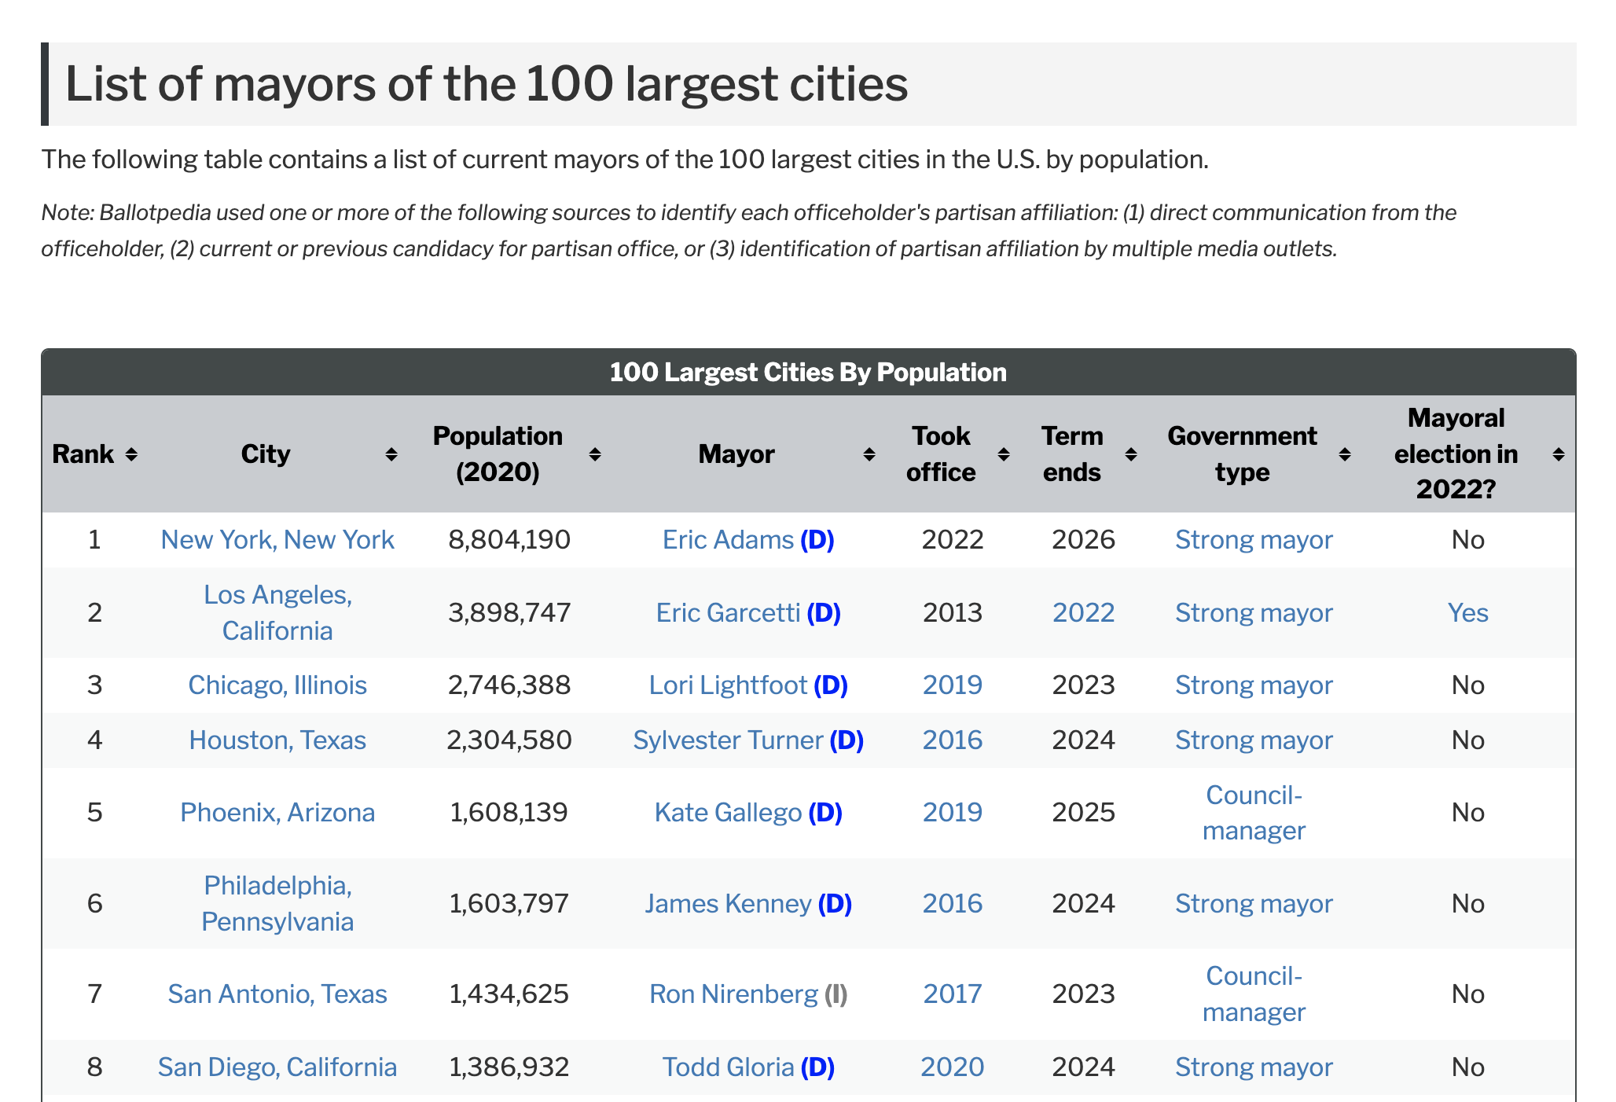
Task: Click Strong mayor link in Chicago row
Action: 1254,685
